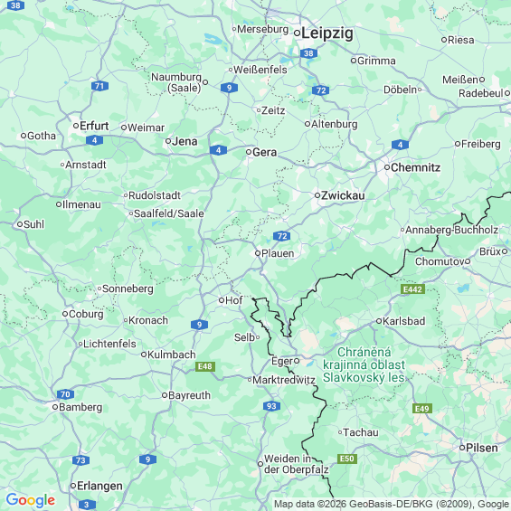Open the Google logo link
Image resolution: width=511 pixels, height=511 pixels.
31,500
